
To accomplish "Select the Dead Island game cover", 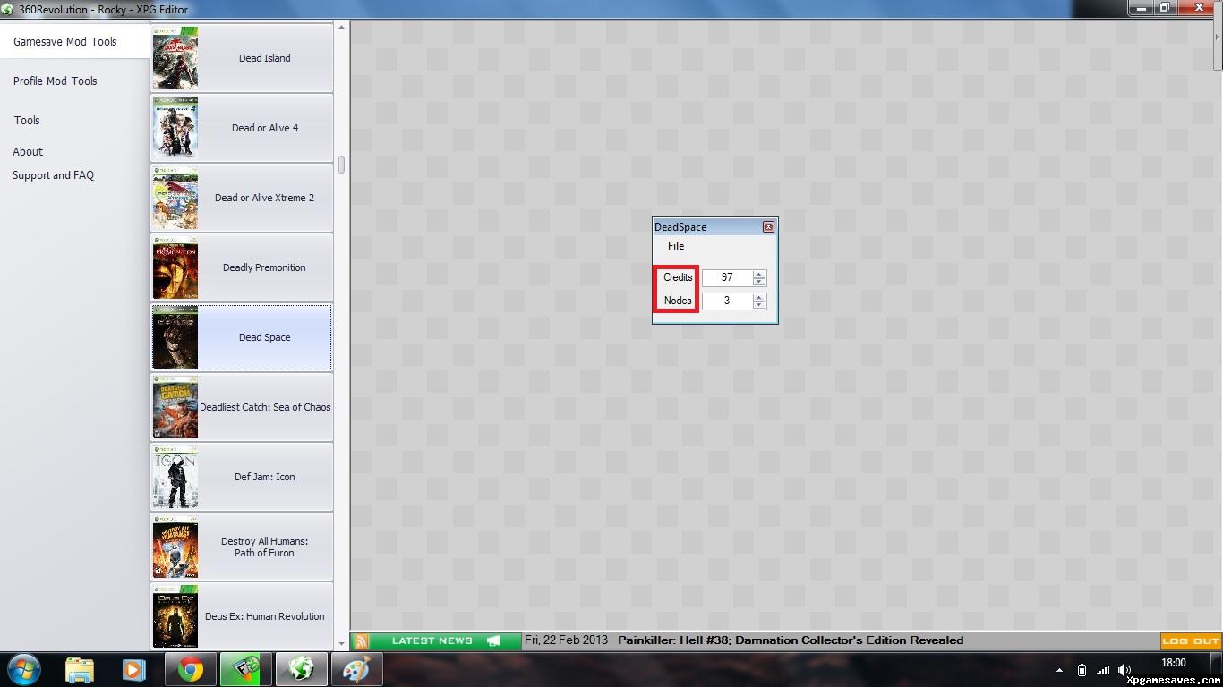I will point(175,58).
